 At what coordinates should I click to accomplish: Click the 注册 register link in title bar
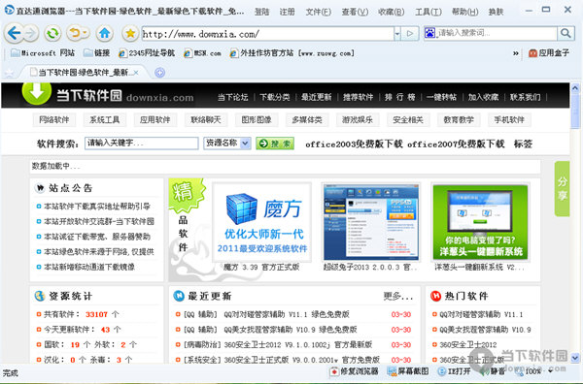(x=287, y=12)
